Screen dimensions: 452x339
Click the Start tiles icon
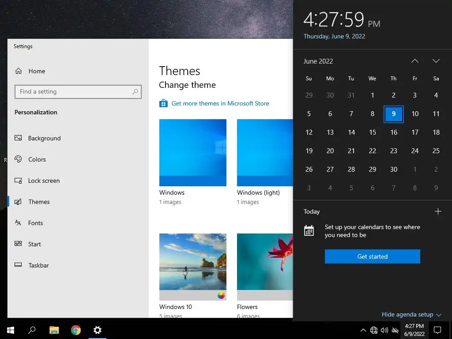[x=18, y=244]
